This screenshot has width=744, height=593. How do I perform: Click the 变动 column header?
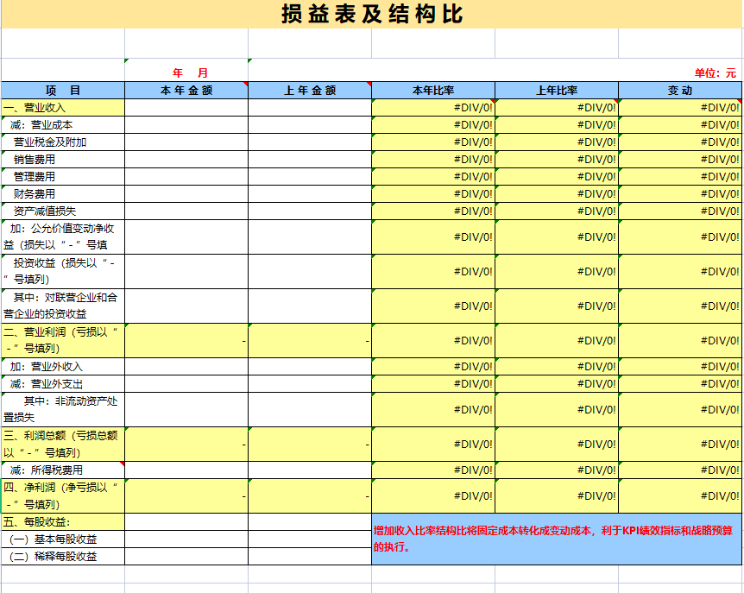681,87
